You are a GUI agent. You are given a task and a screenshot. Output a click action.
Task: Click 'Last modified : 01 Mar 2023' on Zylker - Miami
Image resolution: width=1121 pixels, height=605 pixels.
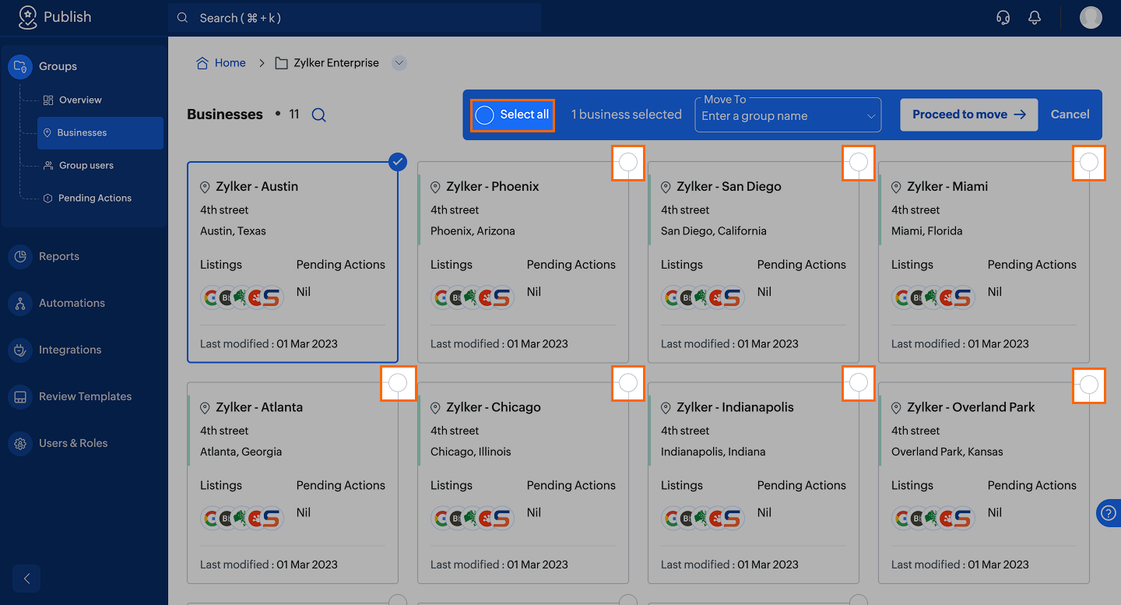(960, 343)
